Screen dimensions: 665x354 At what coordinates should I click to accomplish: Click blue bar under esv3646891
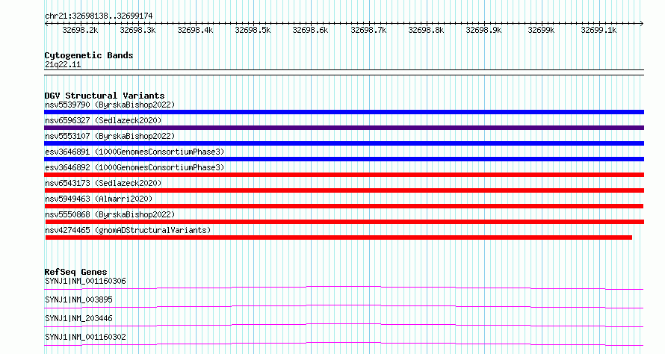click(344, 159)
